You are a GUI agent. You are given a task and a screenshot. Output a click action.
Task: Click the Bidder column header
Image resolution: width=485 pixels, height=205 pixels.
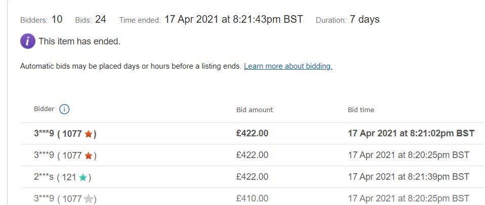click(44, 109)
